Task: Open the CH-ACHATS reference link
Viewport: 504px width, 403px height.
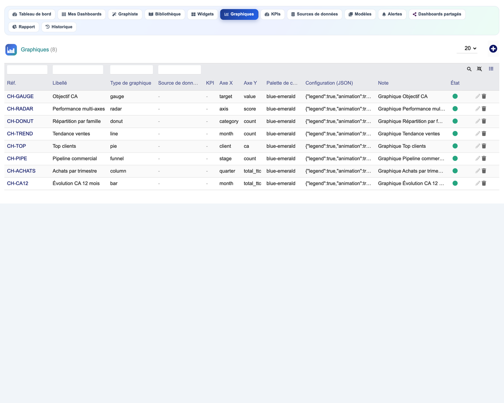Action: [21, 171]
